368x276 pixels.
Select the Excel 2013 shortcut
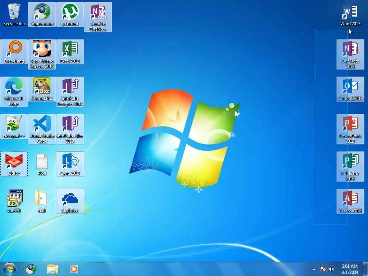tap(70, 52)
